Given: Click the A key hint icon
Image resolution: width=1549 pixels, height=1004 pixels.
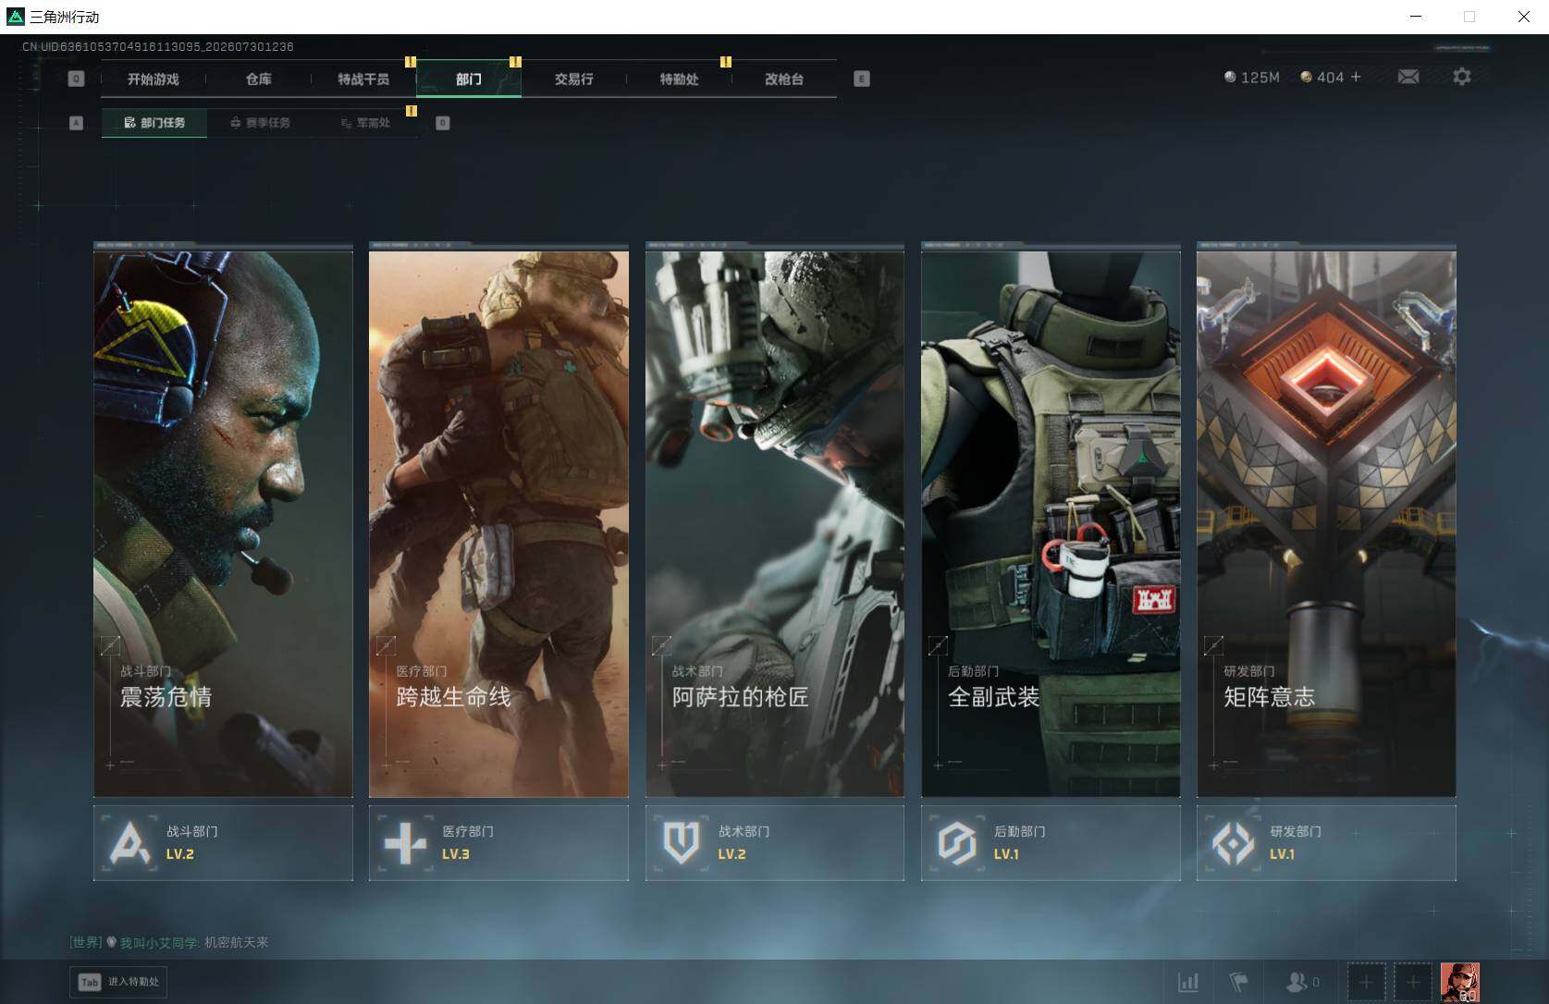Looking at the screenshot, I should pos(76,123).
